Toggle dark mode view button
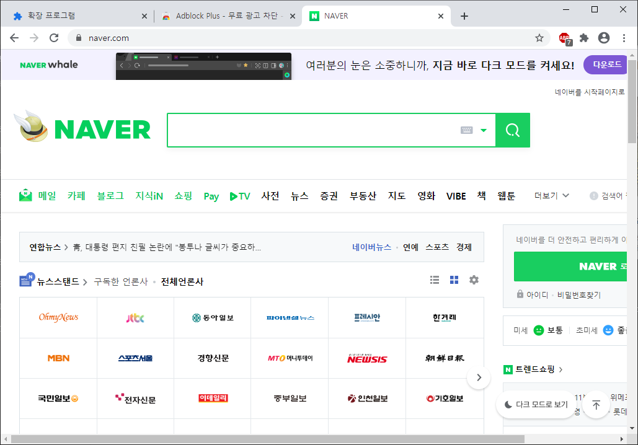The height and width of the screenshot is (445, 638). click(x=536, y=404)
